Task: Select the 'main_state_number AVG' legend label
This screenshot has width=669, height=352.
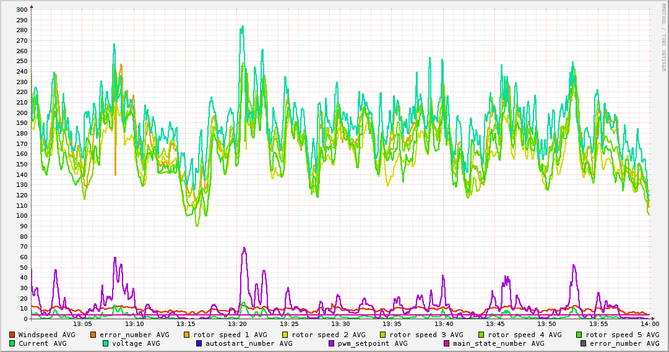Action: tap(499, 343)
